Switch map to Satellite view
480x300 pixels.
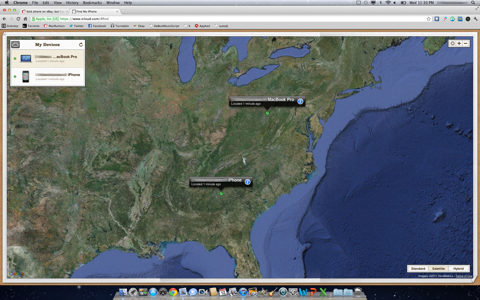pyautogui.click(x=438, y=268)
